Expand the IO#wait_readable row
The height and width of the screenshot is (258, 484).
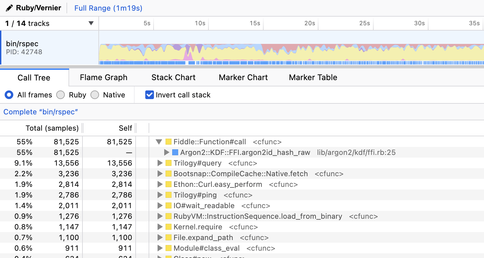tap(160, 206)
